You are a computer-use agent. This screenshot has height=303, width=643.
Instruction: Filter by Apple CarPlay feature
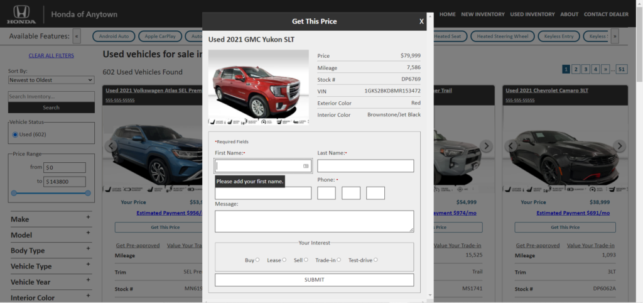160,36
